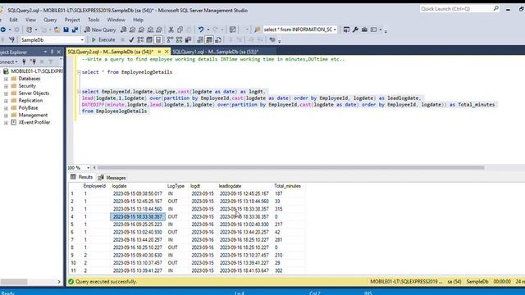Viewport: 525px width, 295px height.
Task: Click the Save file icon
Action: coord(66,29)
